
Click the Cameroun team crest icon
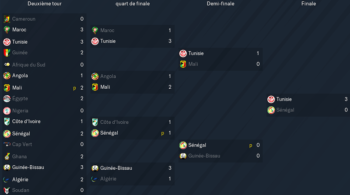7,19
